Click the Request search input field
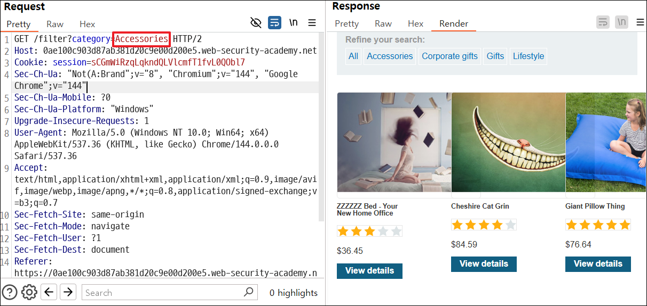Image resolution: width=647 pixels, height=306 pixels. point(162,292)
